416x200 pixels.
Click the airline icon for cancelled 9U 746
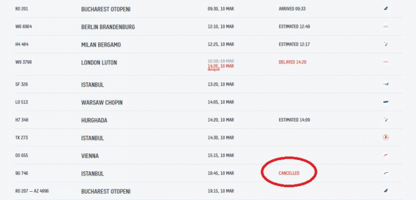(385, 173)
